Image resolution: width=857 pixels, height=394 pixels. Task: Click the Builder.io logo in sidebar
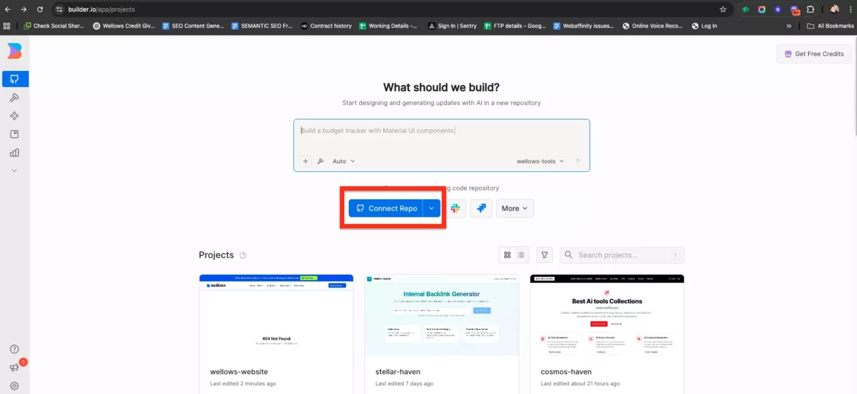(x=14, y=51)
